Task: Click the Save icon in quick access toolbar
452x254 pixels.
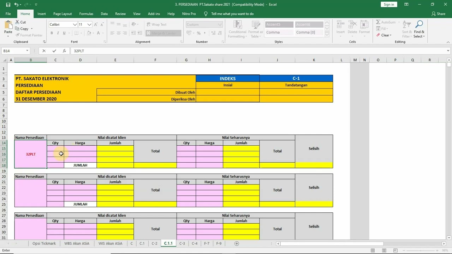Action: tap(8, 5)
